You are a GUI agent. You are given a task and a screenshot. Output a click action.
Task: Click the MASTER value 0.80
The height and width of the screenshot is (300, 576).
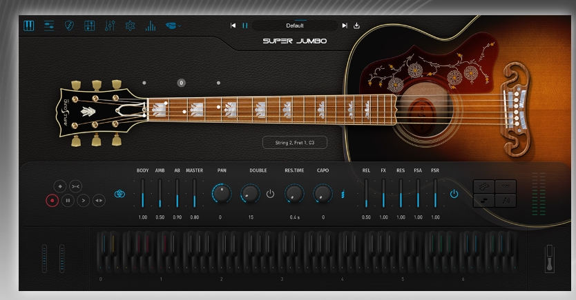[x=194, y=217]
